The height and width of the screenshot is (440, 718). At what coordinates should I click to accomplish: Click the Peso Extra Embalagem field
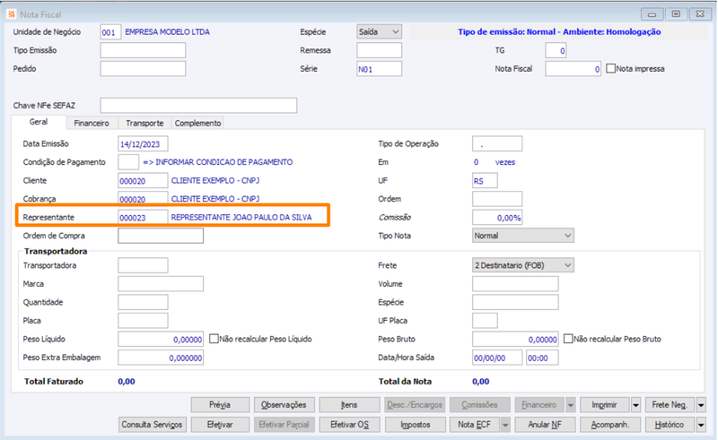pos(161,358)
